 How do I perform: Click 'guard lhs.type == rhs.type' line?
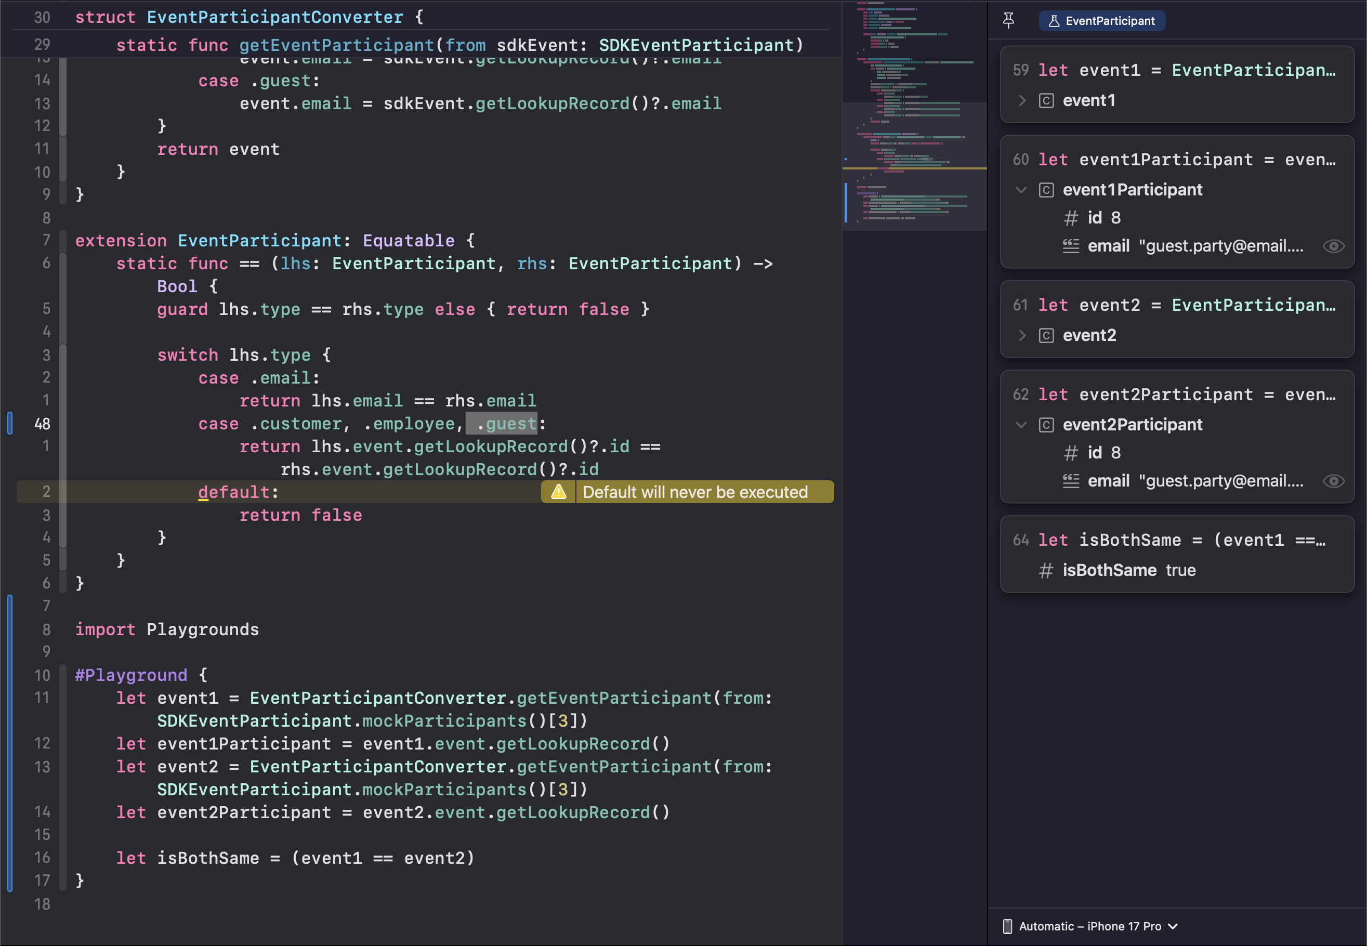(403, 309)
